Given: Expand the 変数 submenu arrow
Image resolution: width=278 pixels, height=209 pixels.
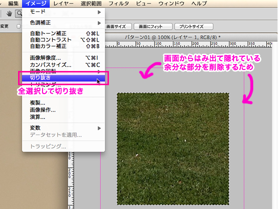Looking at the screenshot, I should (x=99, y=128).
